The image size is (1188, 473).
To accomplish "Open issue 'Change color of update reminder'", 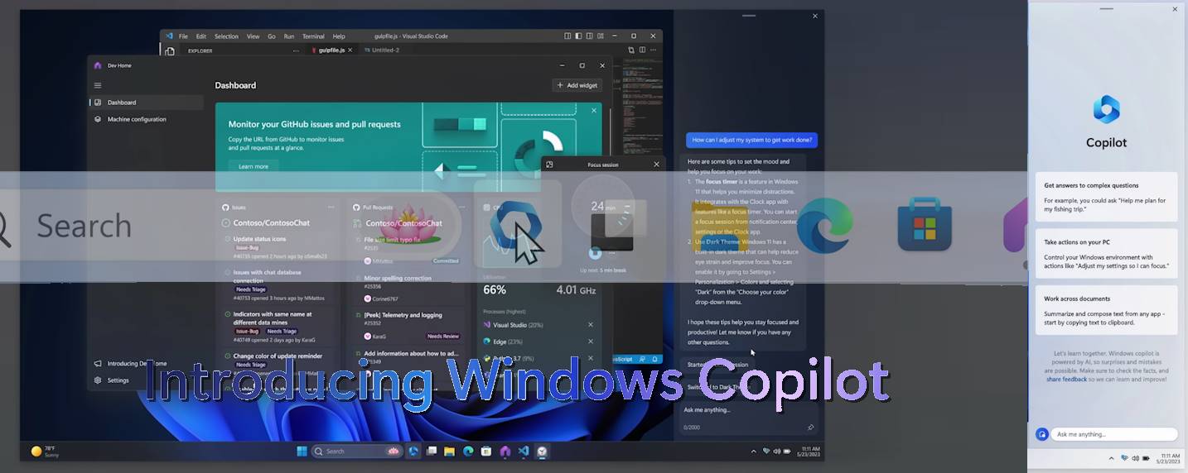I will (278, 356).
